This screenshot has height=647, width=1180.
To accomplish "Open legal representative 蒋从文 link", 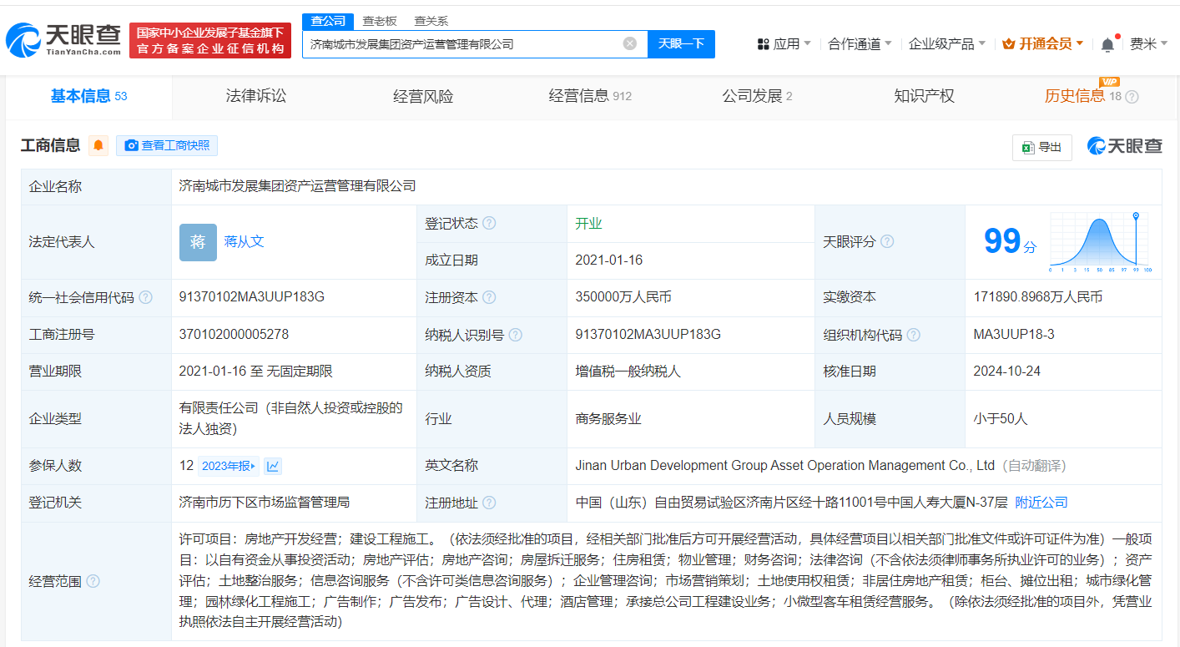I will click(244, 241).
